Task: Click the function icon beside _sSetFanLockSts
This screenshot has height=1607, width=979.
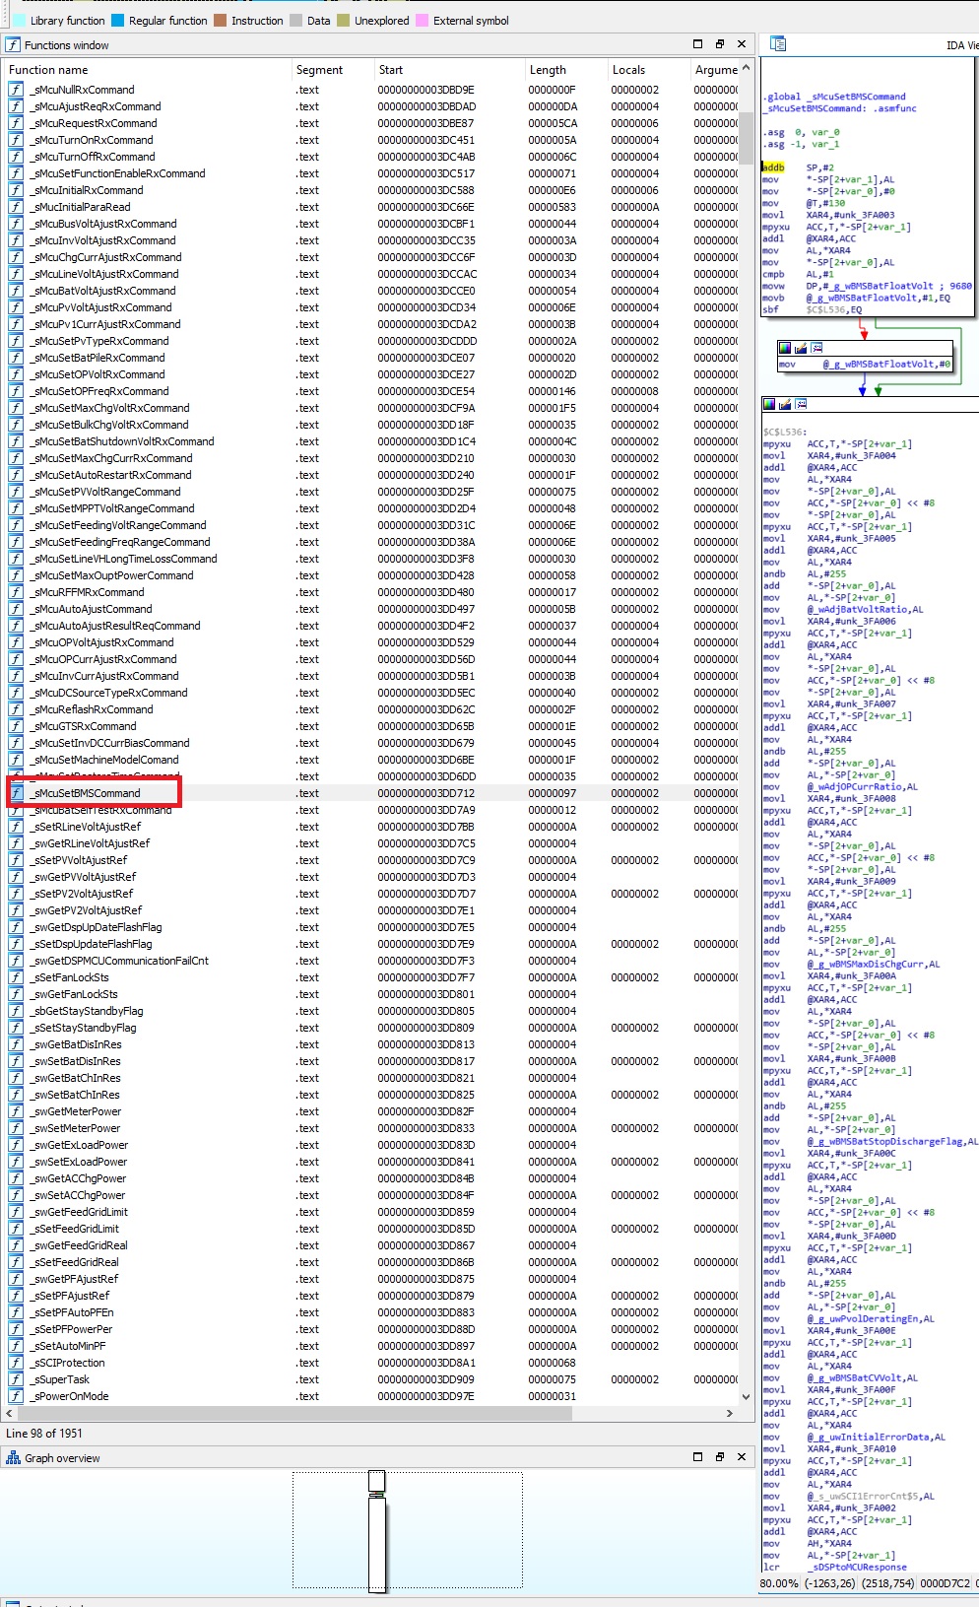Action: pyautogui.click(x=16, y=977)
